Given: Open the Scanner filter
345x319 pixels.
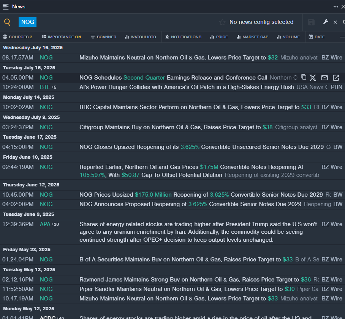Looking at the screenshot, I should (x=103, y=37).
